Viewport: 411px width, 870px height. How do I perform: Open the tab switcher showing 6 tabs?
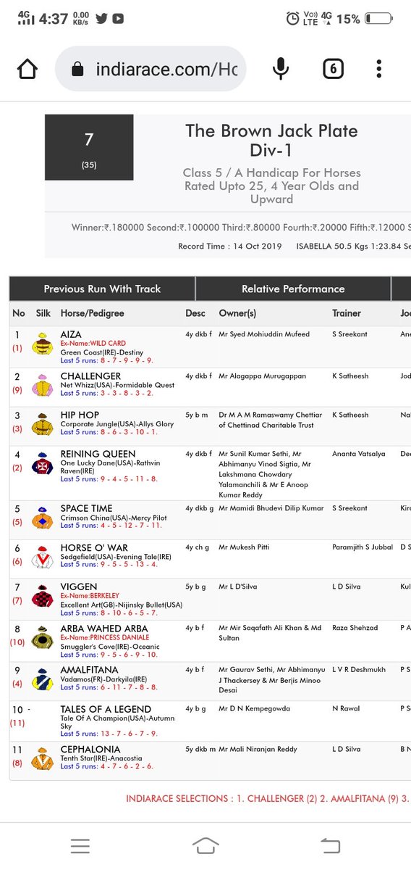[x=332, y=69]
